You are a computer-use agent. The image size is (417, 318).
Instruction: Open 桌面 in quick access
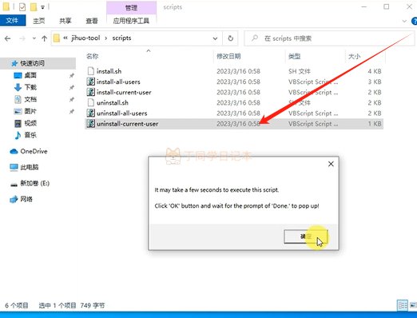[30, 75]
